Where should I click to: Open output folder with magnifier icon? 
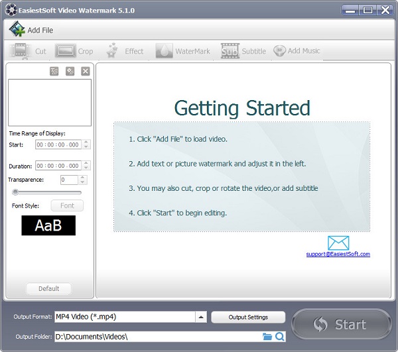coord(280,337)
